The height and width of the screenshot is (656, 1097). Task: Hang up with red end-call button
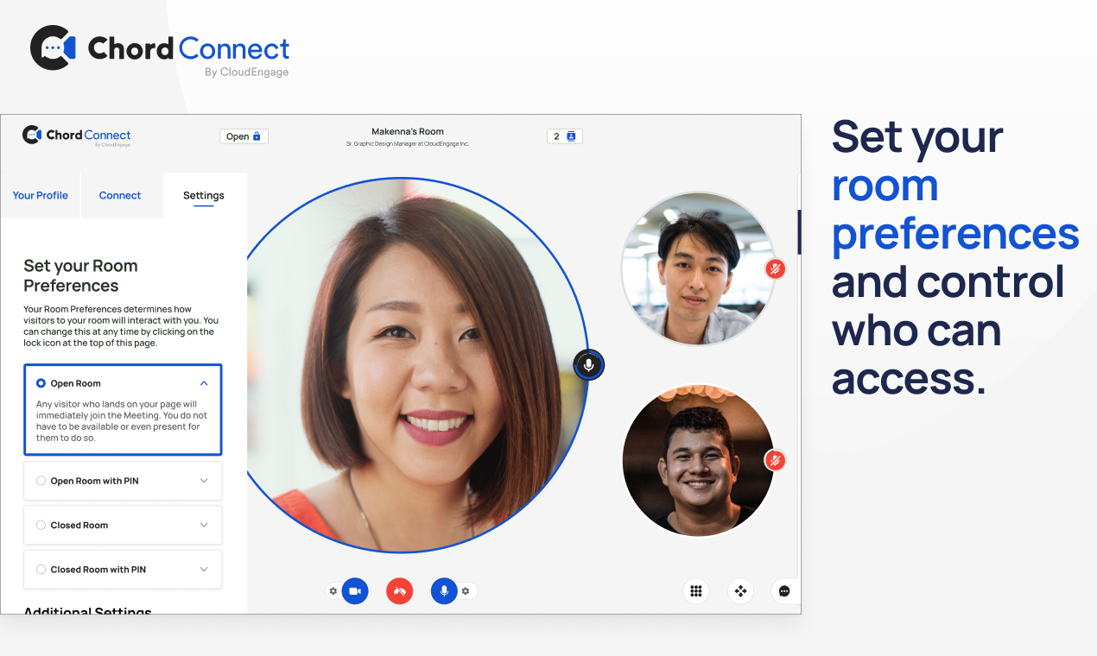click(x=399, y=591)
